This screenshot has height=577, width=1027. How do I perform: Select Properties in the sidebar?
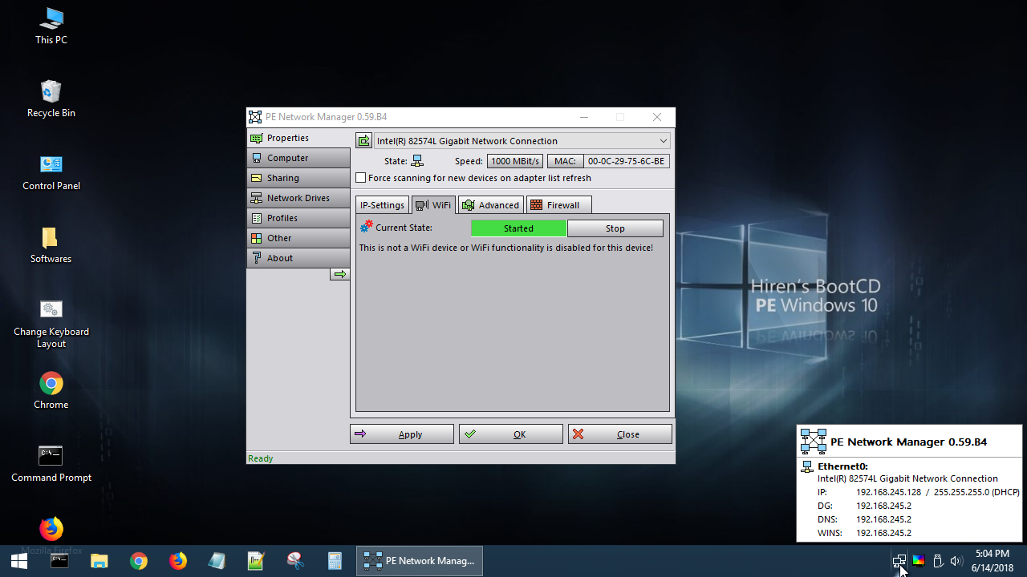[x=298, y=138]
